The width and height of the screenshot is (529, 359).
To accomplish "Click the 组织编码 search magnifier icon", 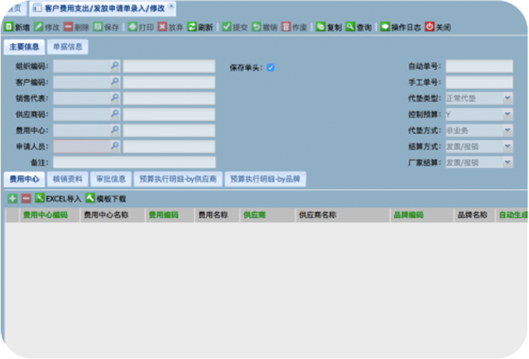I will pos(115,67).
